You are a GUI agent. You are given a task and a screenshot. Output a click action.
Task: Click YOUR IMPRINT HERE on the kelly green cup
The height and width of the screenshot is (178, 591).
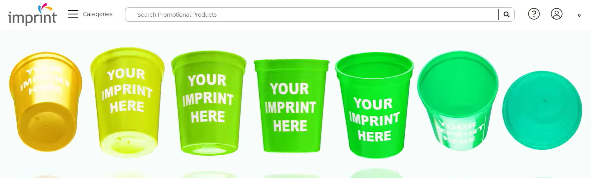click(x=374, y=120)
